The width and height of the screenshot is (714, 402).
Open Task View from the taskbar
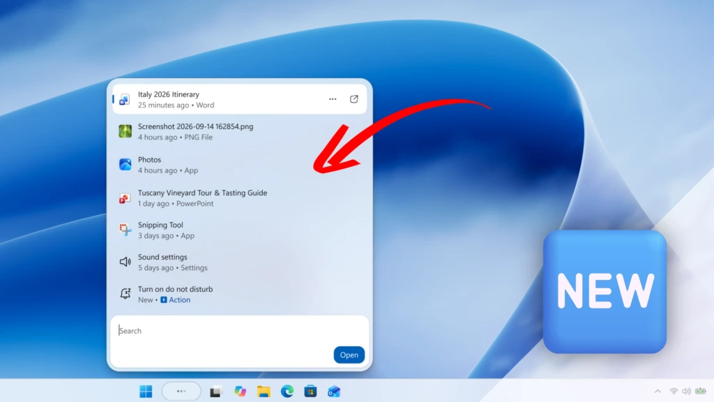pos(216,392)
